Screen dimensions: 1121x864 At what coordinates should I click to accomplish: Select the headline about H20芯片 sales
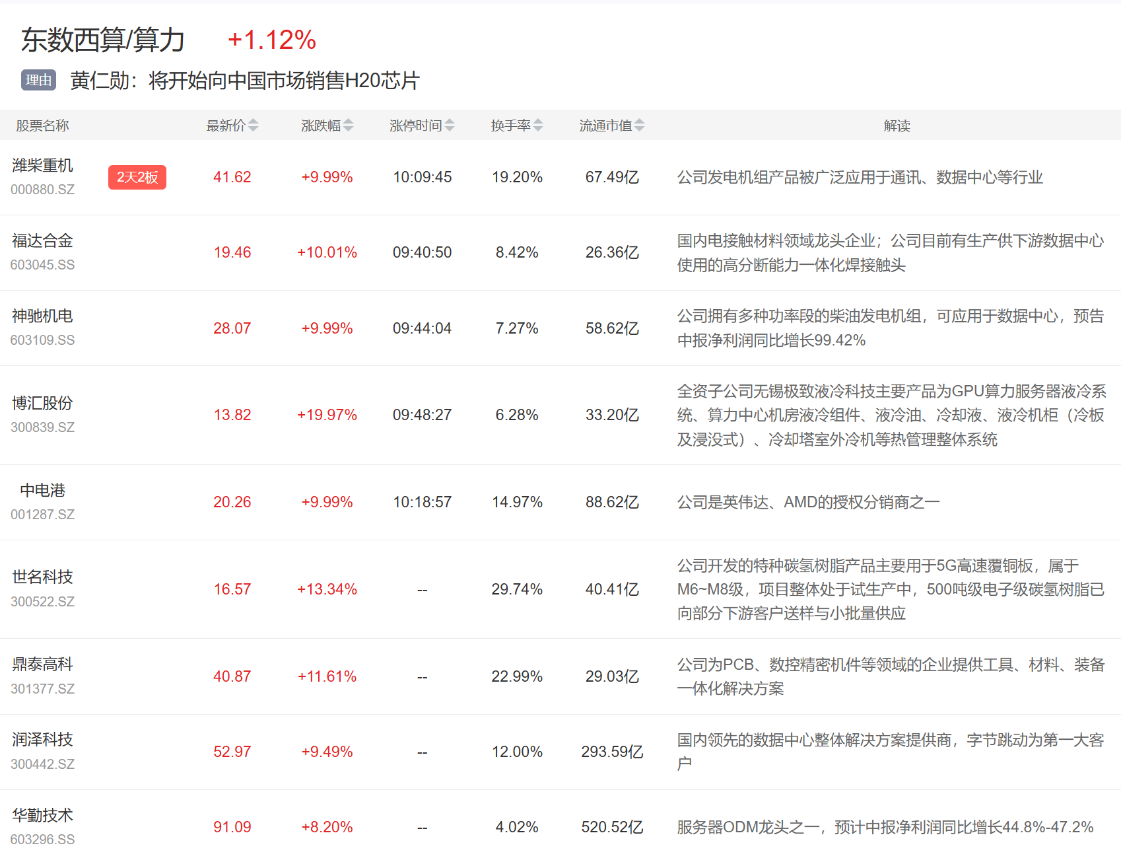(245, 81)
